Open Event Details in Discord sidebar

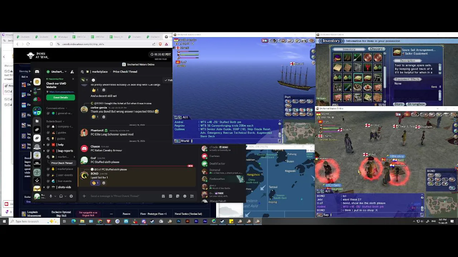pyautogui.click(x=60, y=97)
